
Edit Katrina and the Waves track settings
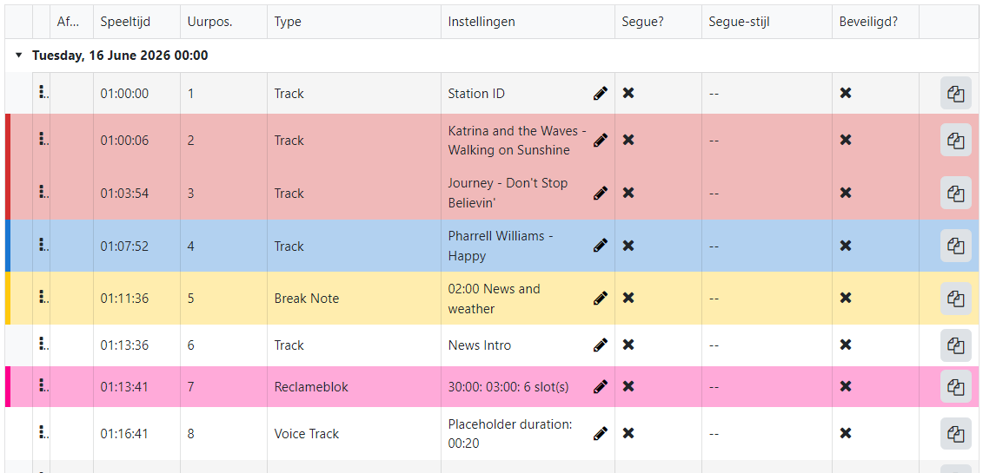tap(600, 140)
